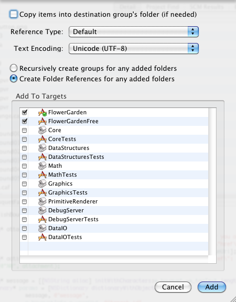Click the DebugServerTests application icon
This screenshot has height=302, width=236.
(42, 219)
